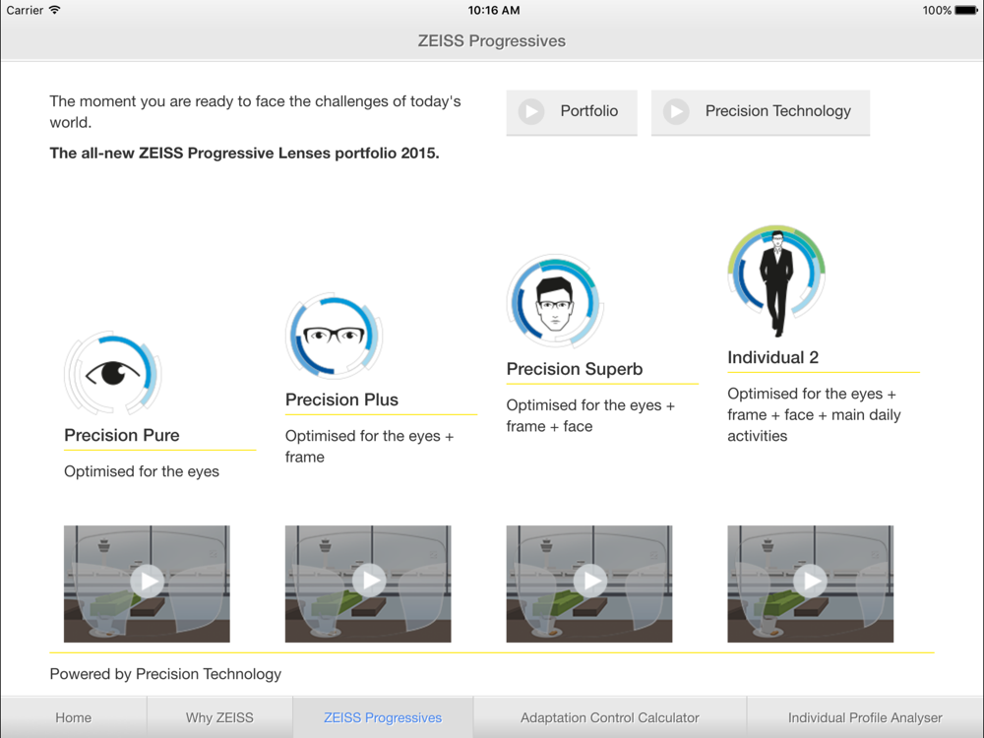
Task: Switch to the Why ZEISS tab
Action: point(219,717)
